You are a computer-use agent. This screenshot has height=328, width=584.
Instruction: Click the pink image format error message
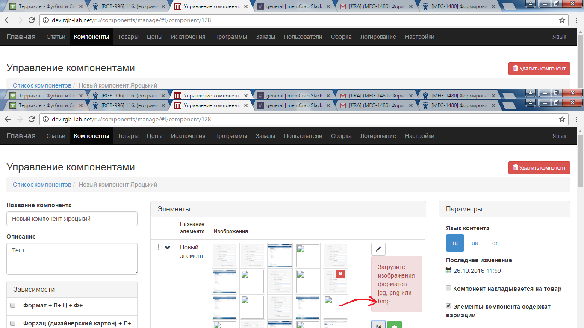pos(396,284)
